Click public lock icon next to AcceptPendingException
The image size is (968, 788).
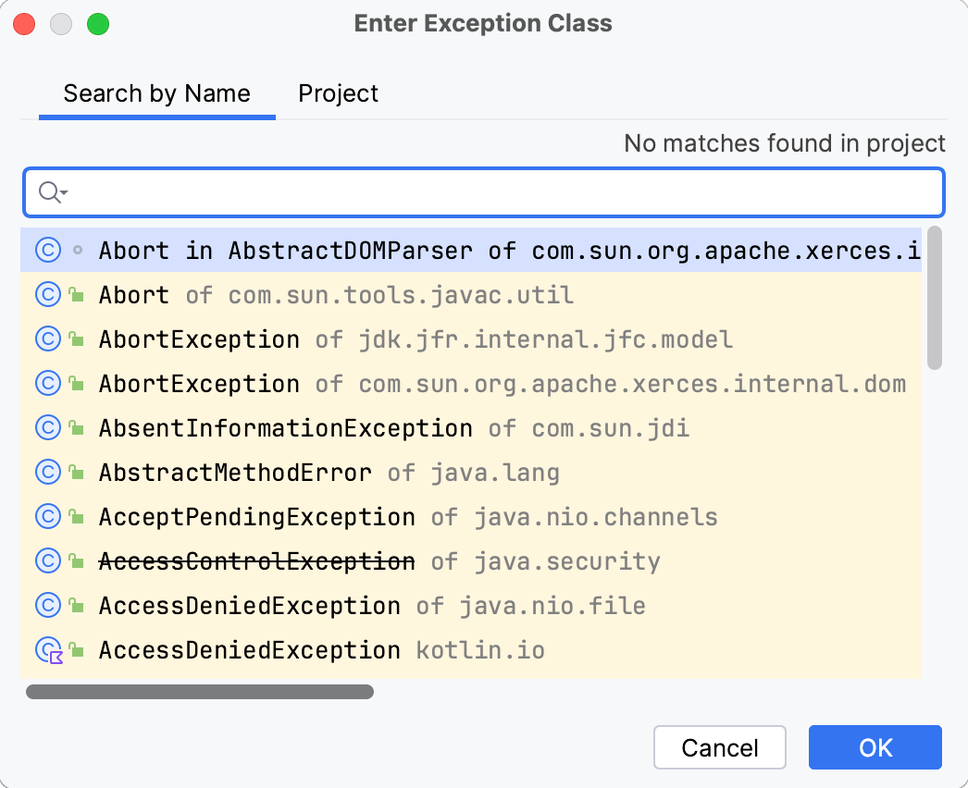tap(77, 516)
